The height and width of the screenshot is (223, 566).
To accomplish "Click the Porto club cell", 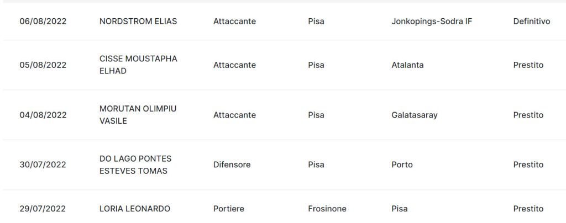I will [402, 164].
